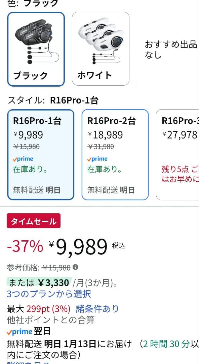Click the Prime badge inside the R16Pro-2台 card
Image resolution: width=199 pixels, height=364 pixels.
pyautogui.click(x=98, y=158)
